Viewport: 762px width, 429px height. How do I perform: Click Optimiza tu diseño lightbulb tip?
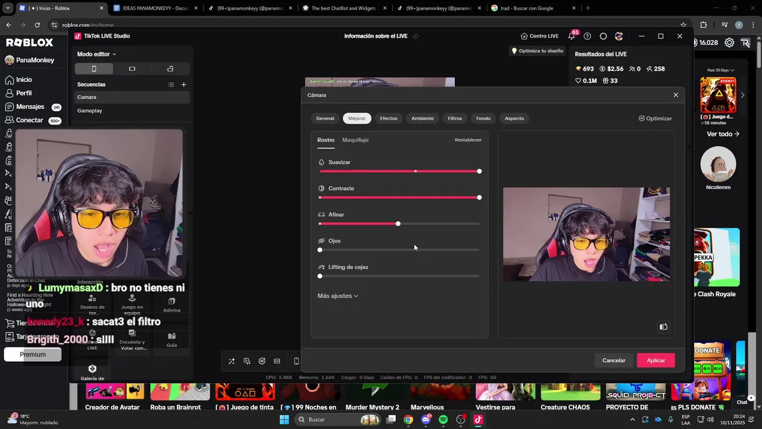click(x=537, y=51)
